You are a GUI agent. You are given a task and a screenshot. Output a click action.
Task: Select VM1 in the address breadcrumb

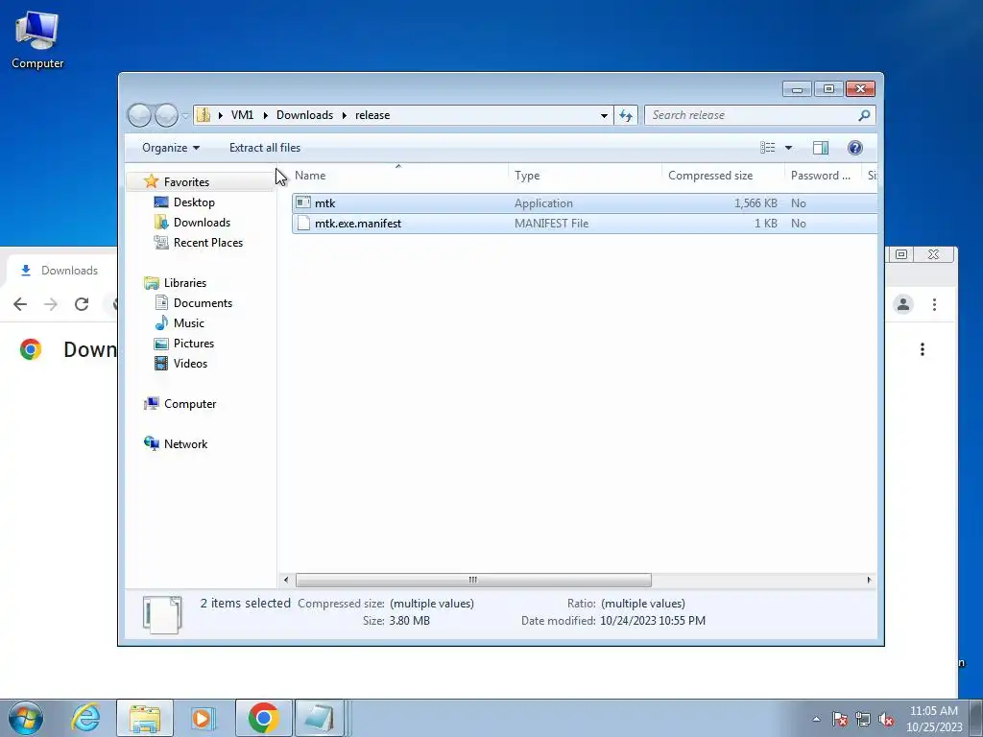[242, 115]
